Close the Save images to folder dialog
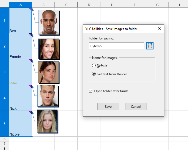This screenshot has width=188, height=150. pos(159,29)
